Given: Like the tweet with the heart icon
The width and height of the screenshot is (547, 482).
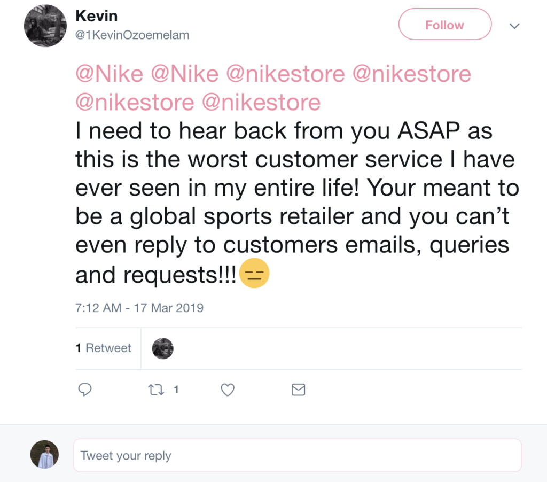Looking at the screenshot, I should [228, 390].
